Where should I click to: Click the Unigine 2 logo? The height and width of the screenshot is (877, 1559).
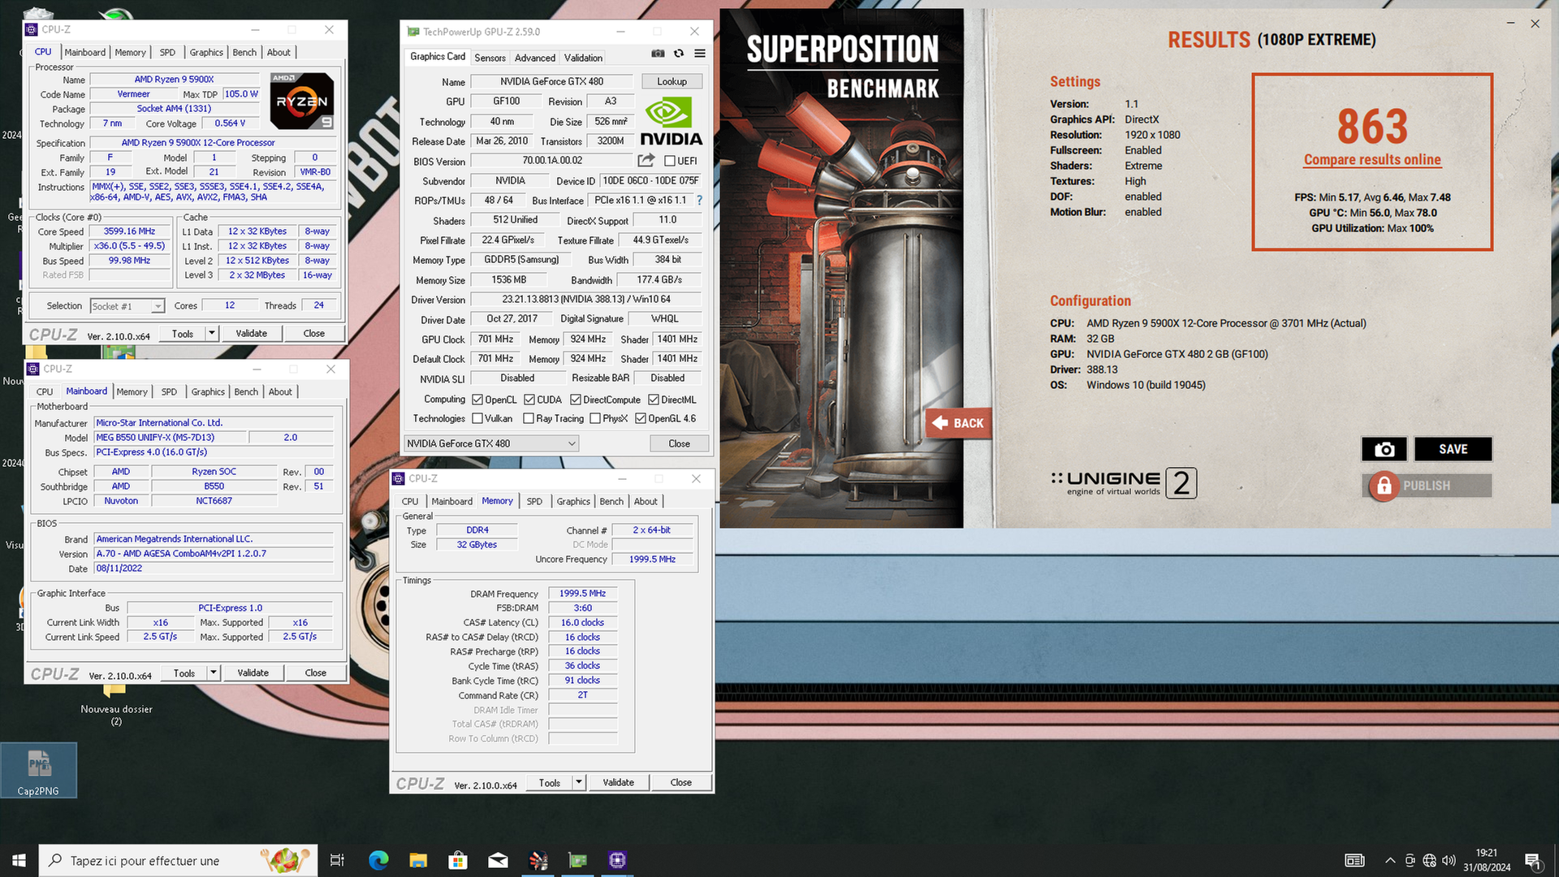[1124, 483]
